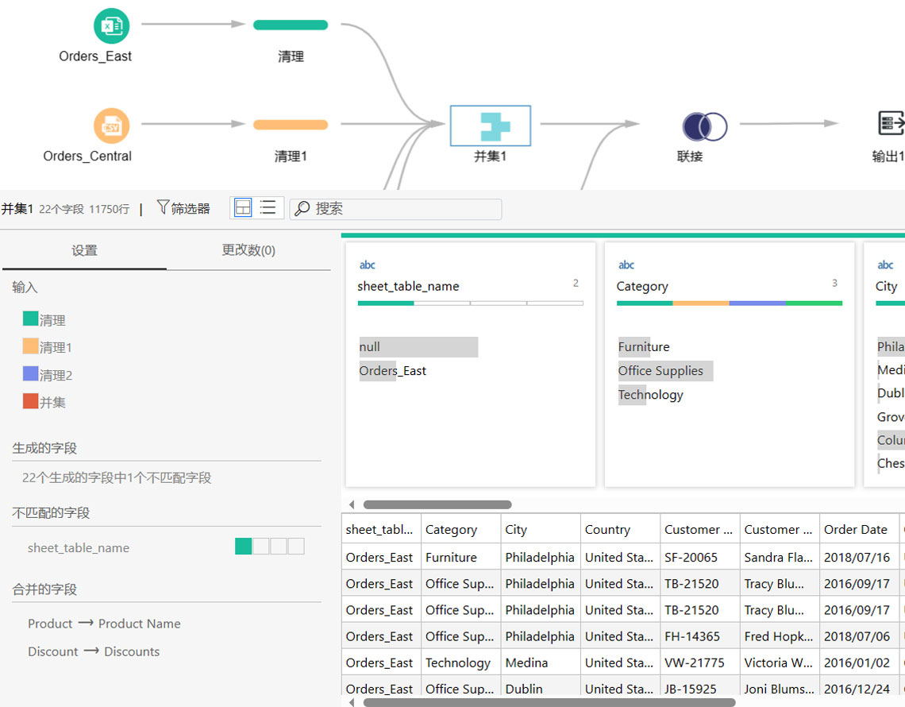Select the Medina city cell
Image resolution: width=905 pixels, height=707 pixels.
coord(541,663)
